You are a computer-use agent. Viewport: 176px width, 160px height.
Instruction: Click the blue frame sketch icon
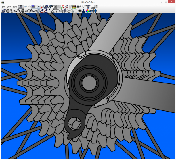click(46, 7)
